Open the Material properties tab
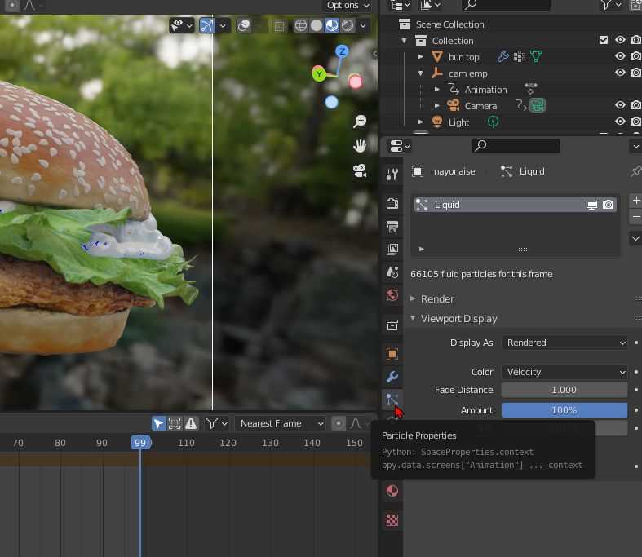The width and height of the screenshot is (642, 557). [392, 491]
